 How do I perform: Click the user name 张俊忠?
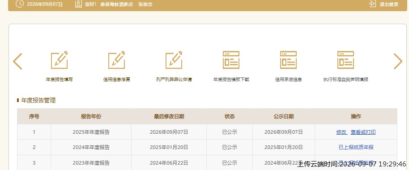coord(145,4)
